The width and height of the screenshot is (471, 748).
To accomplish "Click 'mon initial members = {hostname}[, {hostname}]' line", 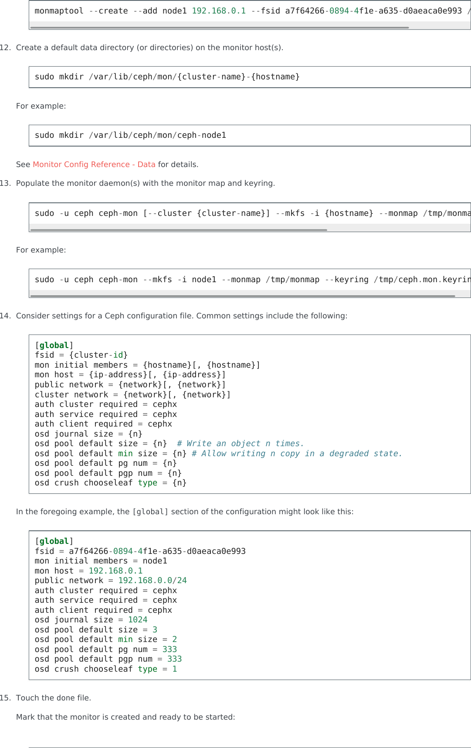I will 147,365.
